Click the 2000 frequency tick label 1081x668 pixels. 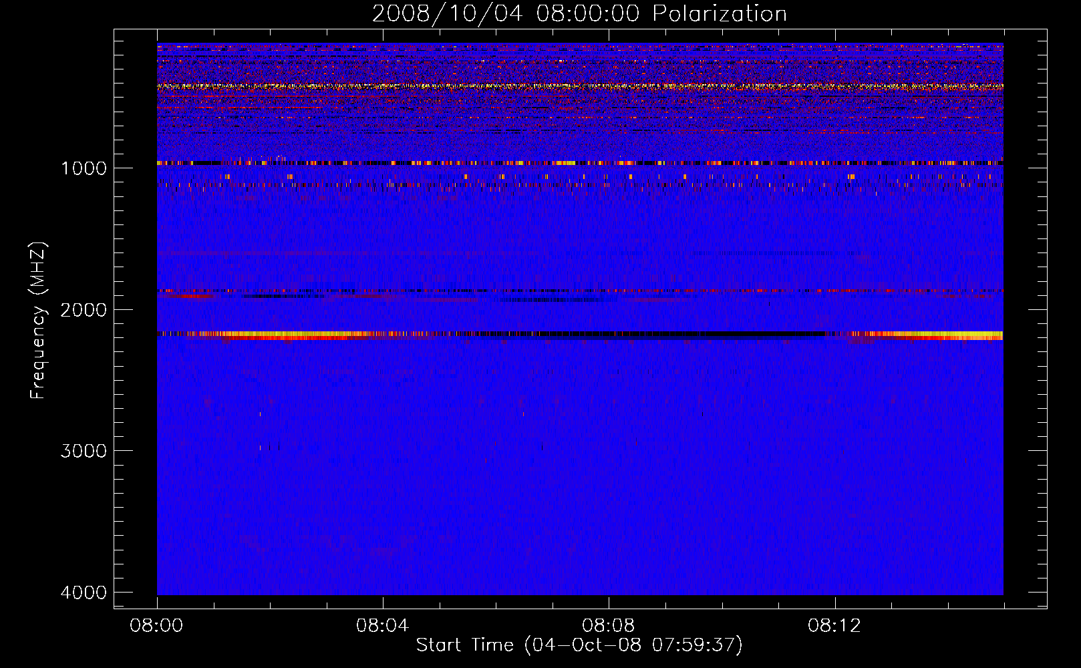pyautogui.click(x=84, y=310)
